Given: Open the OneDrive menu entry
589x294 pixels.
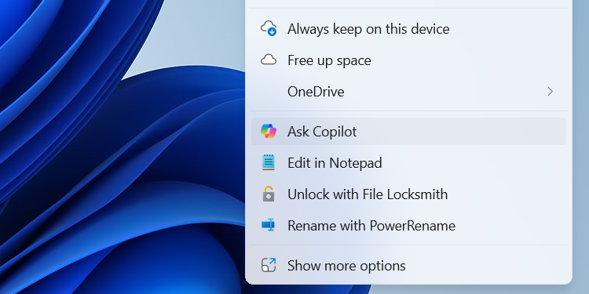Looking at the screenshot, I should 408,92.
